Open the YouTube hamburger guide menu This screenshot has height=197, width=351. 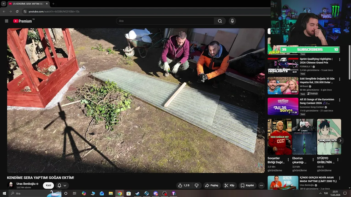pos(7,21)
